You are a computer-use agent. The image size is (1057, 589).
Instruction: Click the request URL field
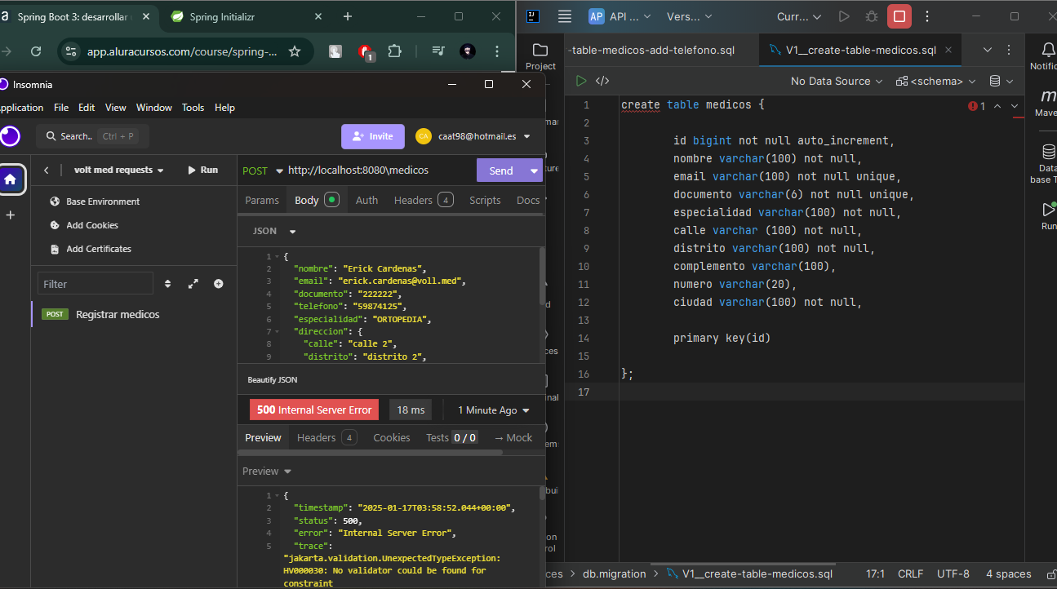[380, 170]
